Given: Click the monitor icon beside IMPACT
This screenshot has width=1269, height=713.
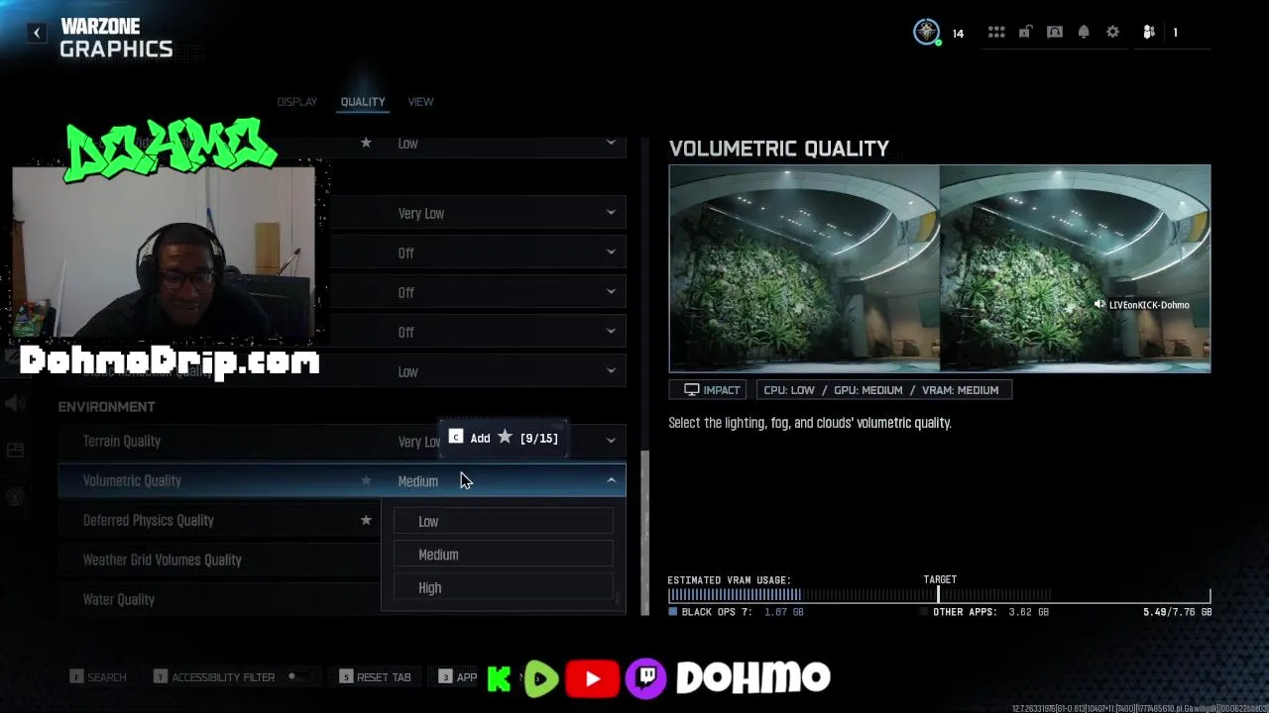Looking at the screenshot, I should point(692,390).
